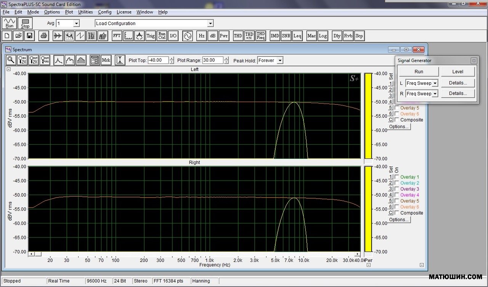Click the Stop button in main toolbar
This screenshot has height=287, width=488.
pyautogui.click(x=25, y=23)
